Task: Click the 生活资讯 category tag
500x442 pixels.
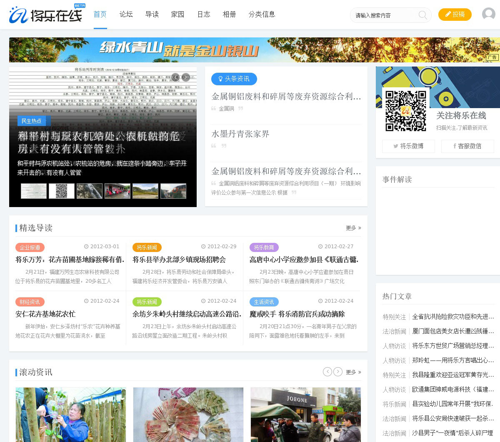Action: [x=264, y=302]
